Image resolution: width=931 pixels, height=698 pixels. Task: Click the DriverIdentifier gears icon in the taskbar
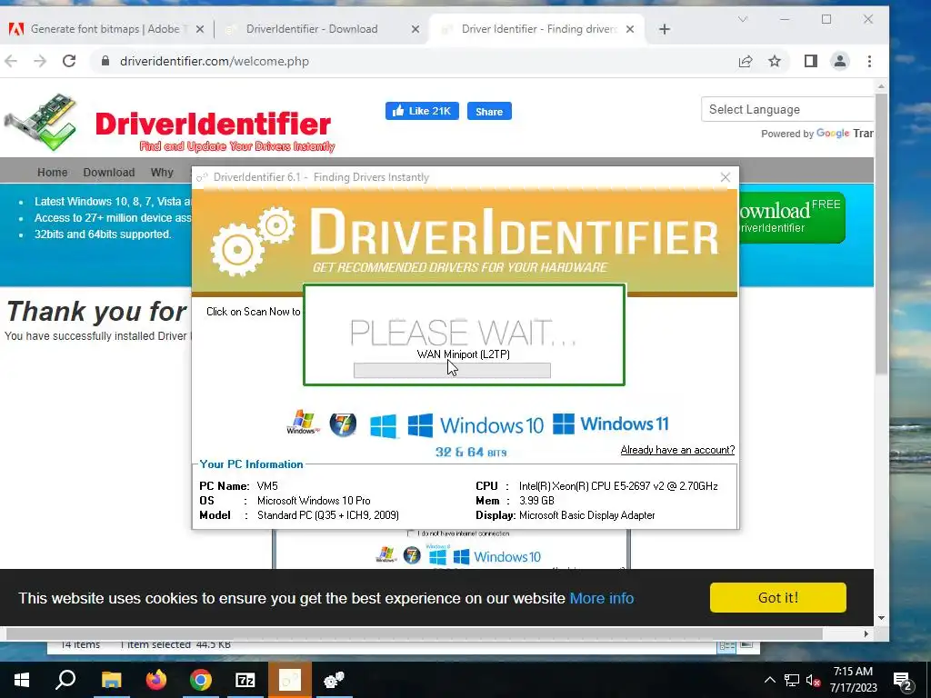[x=335, y=680]
